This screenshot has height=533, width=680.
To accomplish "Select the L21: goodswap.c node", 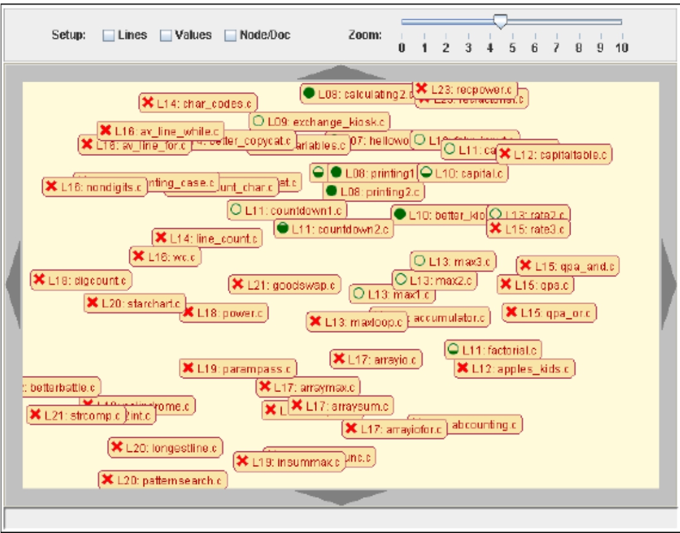I will coord(285,284).
